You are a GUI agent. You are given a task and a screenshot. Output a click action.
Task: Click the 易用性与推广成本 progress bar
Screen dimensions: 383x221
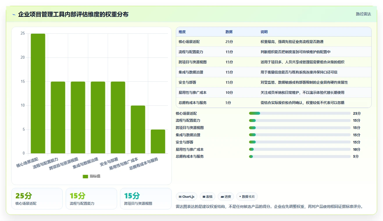pyautogui.click(x=300, y=149)
